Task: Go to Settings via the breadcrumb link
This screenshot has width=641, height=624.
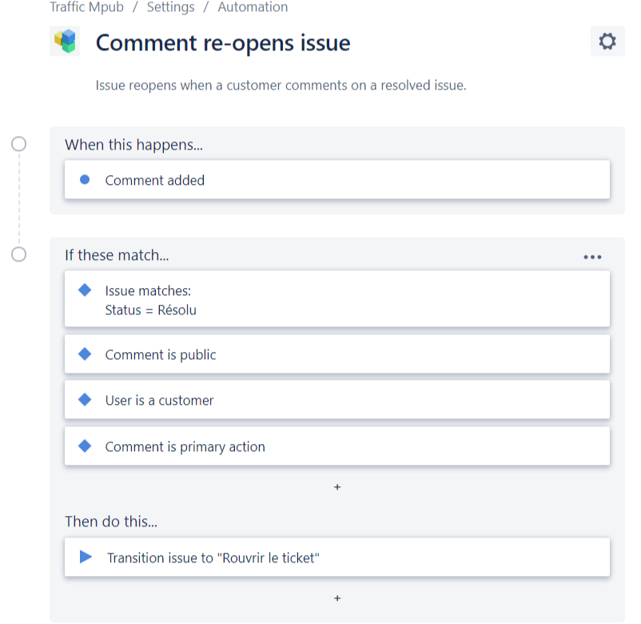Action: 170,7
